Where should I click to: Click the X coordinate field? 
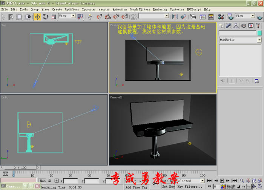(71, 181)
